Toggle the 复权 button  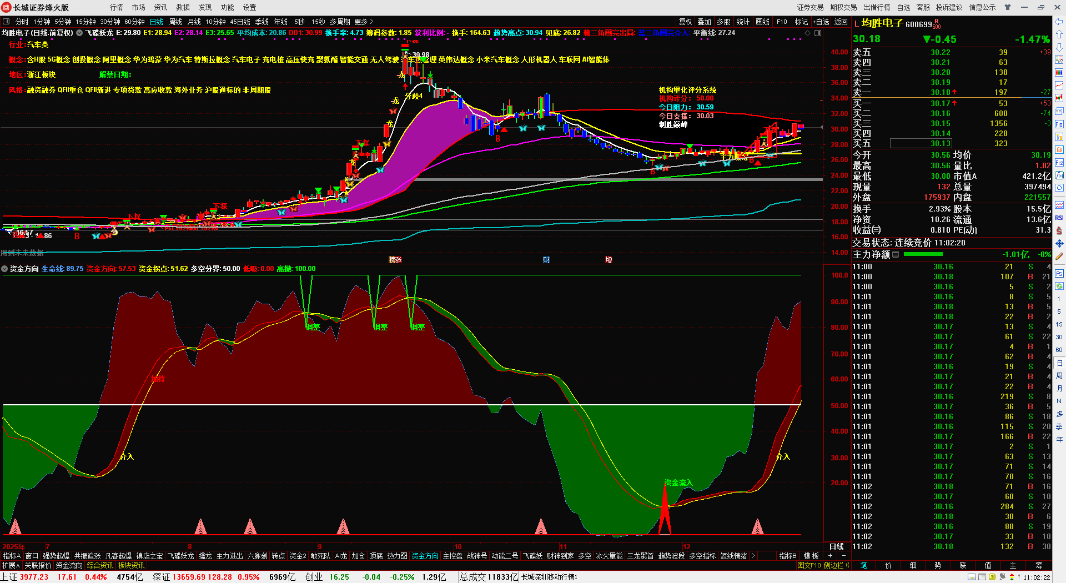pos(686,22)
